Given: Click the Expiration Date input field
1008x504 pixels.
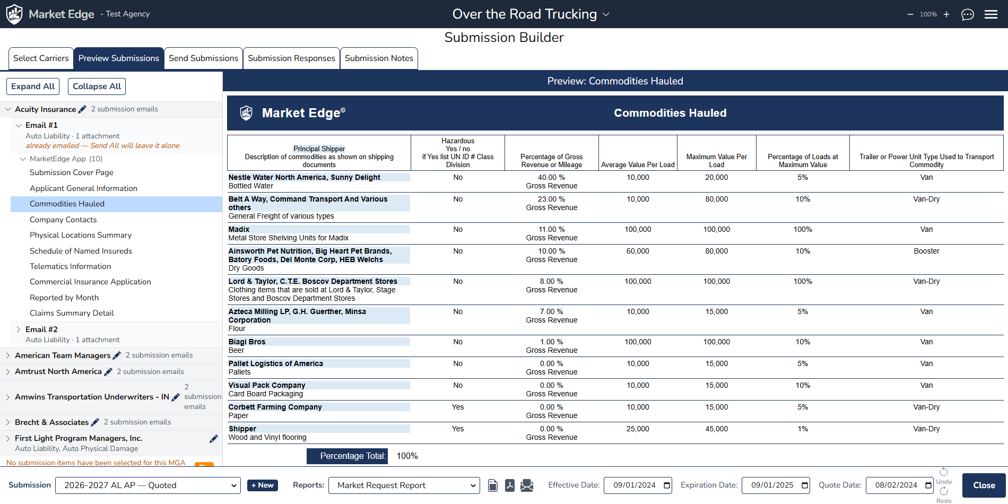Looking at the screenshot, I should click(776, 485).
